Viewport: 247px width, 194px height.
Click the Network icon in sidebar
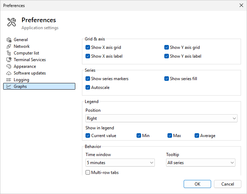click(9, 46)
